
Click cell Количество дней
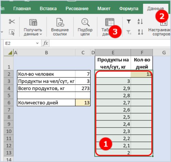(46, 103)
